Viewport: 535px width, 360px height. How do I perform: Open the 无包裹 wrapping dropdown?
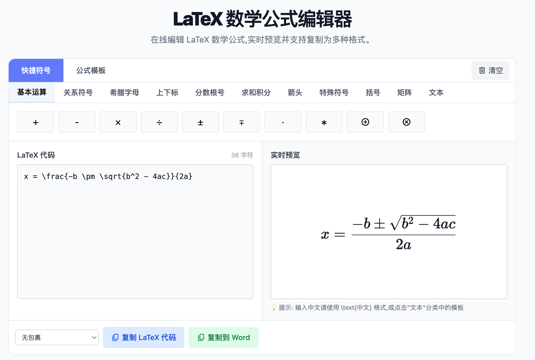point(57,337)
